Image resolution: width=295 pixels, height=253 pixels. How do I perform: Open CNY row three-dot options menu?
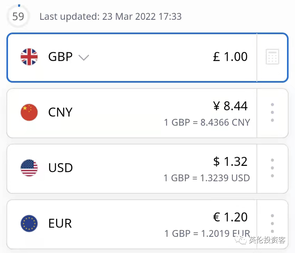click(272, 112)
